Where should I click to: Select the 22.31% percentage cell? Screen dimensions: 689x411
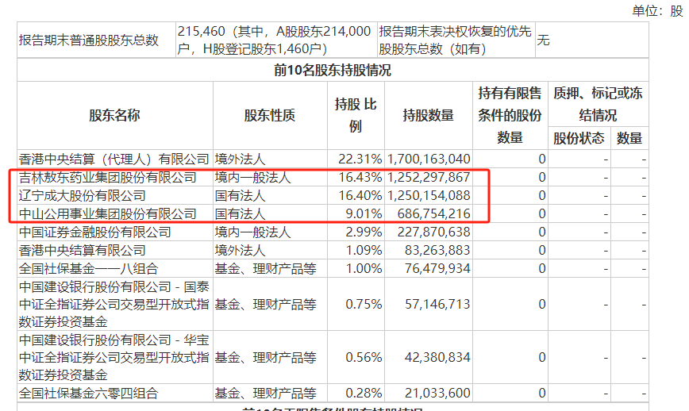pyautogui.click(x=360, y=159)
